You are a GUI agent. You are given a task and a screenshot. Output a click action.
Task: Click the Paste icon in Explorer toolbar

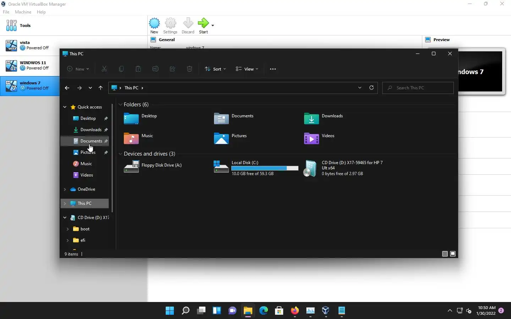pyautogui.click(x=138, y=69)
